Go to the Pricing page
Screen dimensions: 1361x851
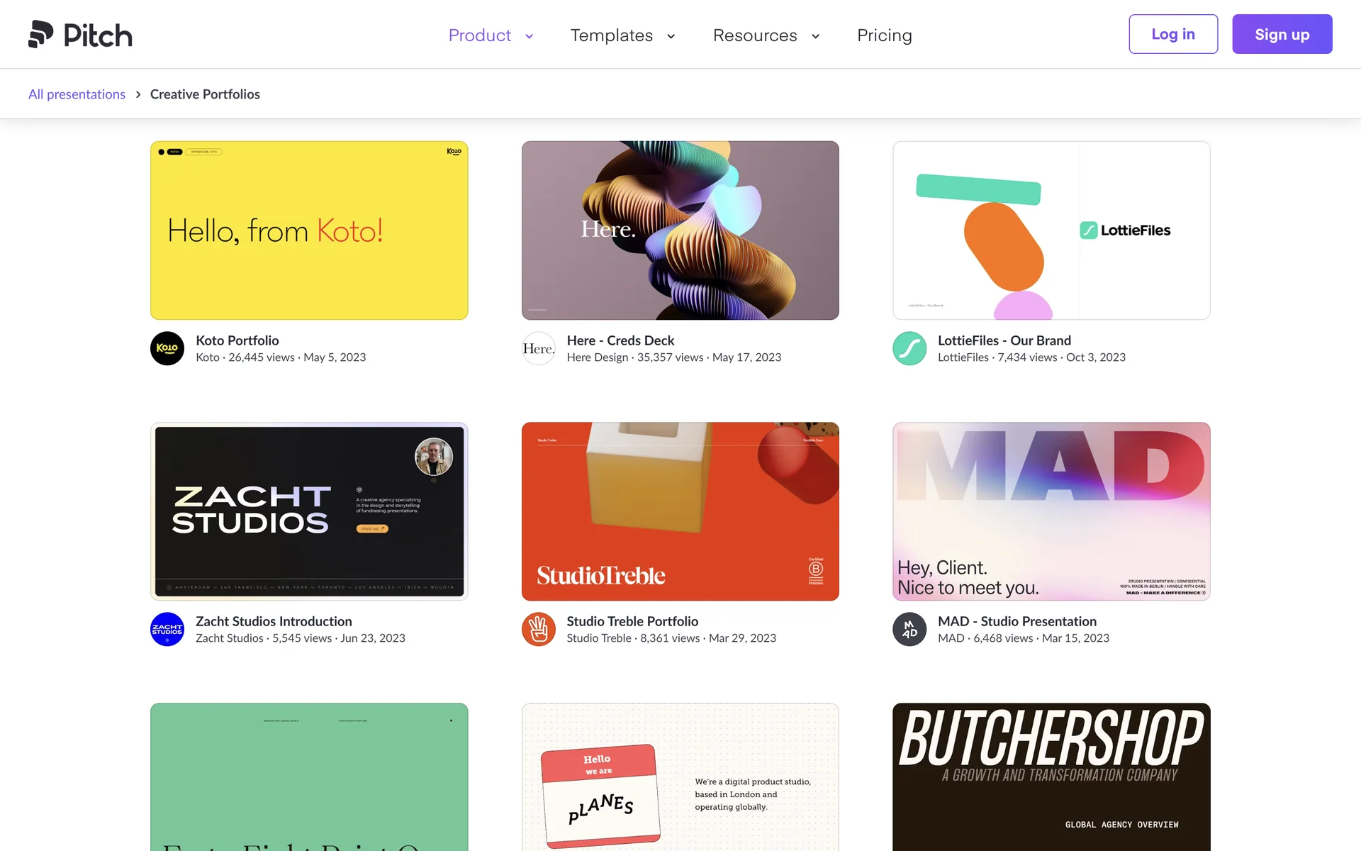(884, 35)
